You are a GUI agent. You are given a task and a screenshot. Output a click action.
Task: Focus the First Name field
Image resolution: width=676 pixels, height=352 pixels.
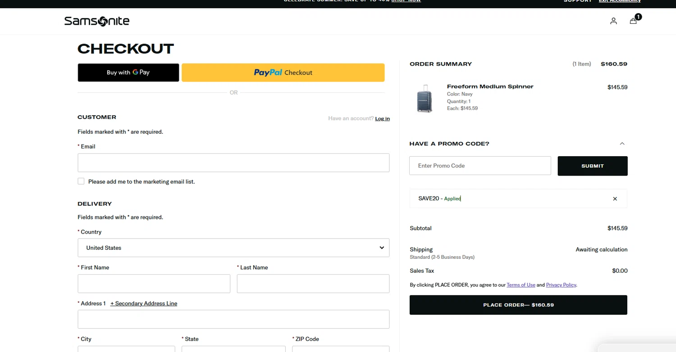coord(154,284)
